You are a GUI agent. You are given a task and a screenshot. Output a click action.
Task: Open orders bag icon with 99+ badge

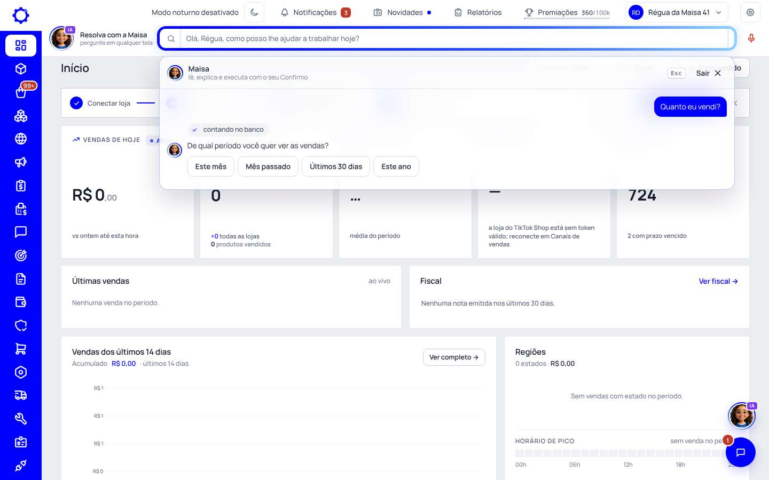(x=21, y=92)
